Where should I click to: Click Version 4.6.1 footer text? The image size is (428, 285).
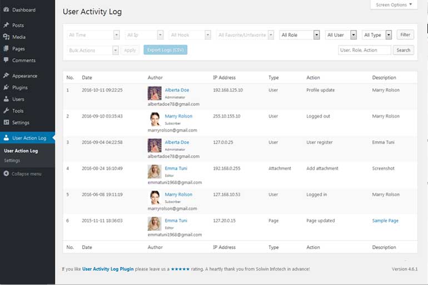pyautogui.click(x=405, y=269)
